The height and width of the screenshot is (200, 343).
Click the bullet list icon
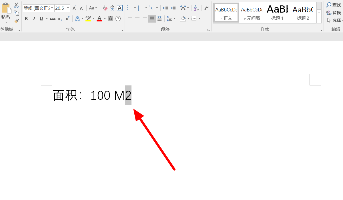coord(130,8)
